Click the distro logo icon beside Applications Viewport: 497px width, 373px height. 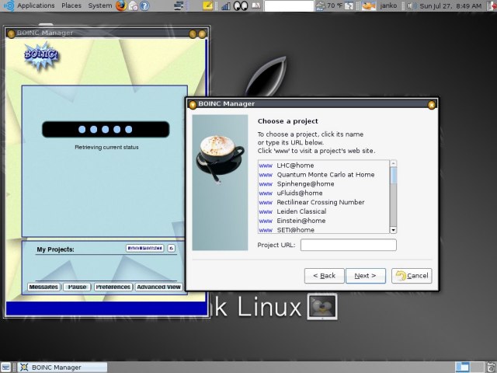9,5
